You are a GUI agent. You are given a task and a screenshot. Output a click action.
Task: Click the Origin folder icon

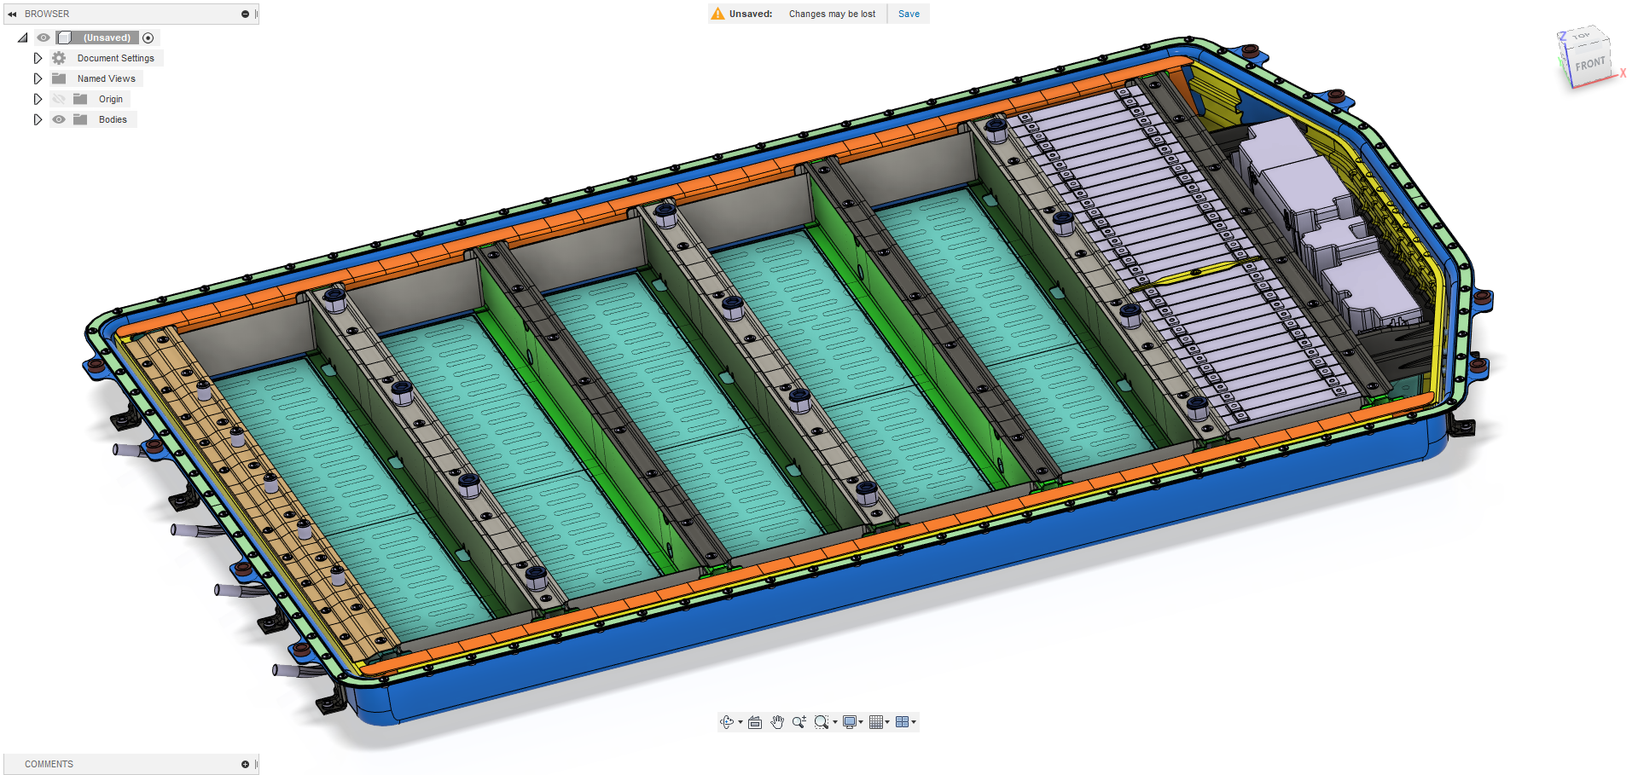(80, 99)
